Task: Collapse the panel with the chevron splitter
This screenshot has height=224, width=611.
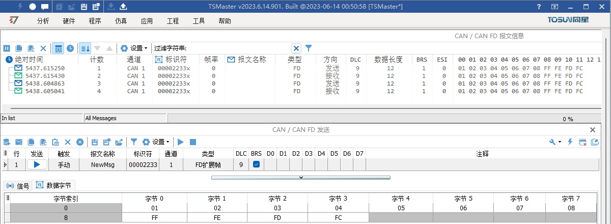Action: point(301,178)
